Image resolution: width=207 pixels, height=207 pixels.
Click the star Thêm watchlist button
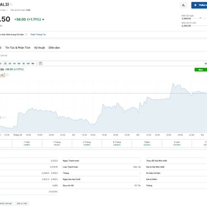coord(199,5)
